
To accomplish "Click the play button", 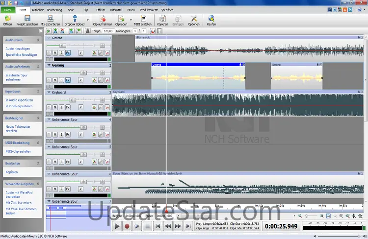I will tap(117, 226).
